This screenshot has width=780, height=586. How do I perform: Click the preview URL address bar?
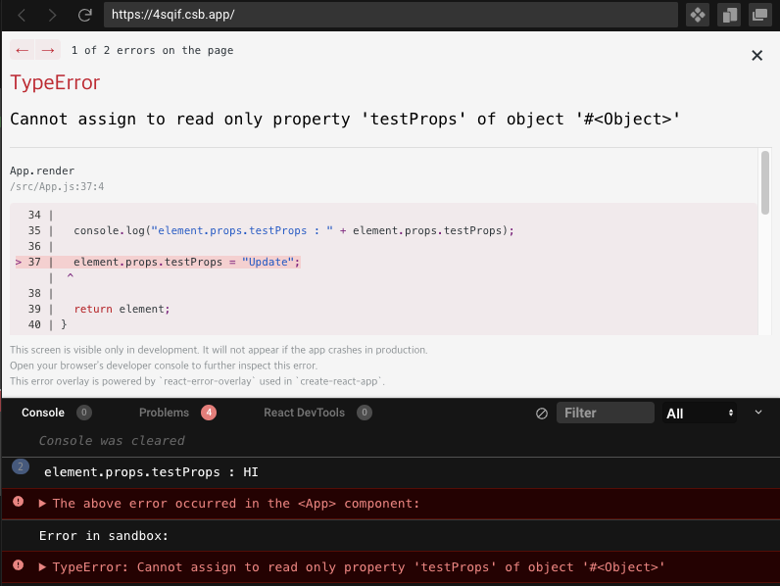pos(391,15)
